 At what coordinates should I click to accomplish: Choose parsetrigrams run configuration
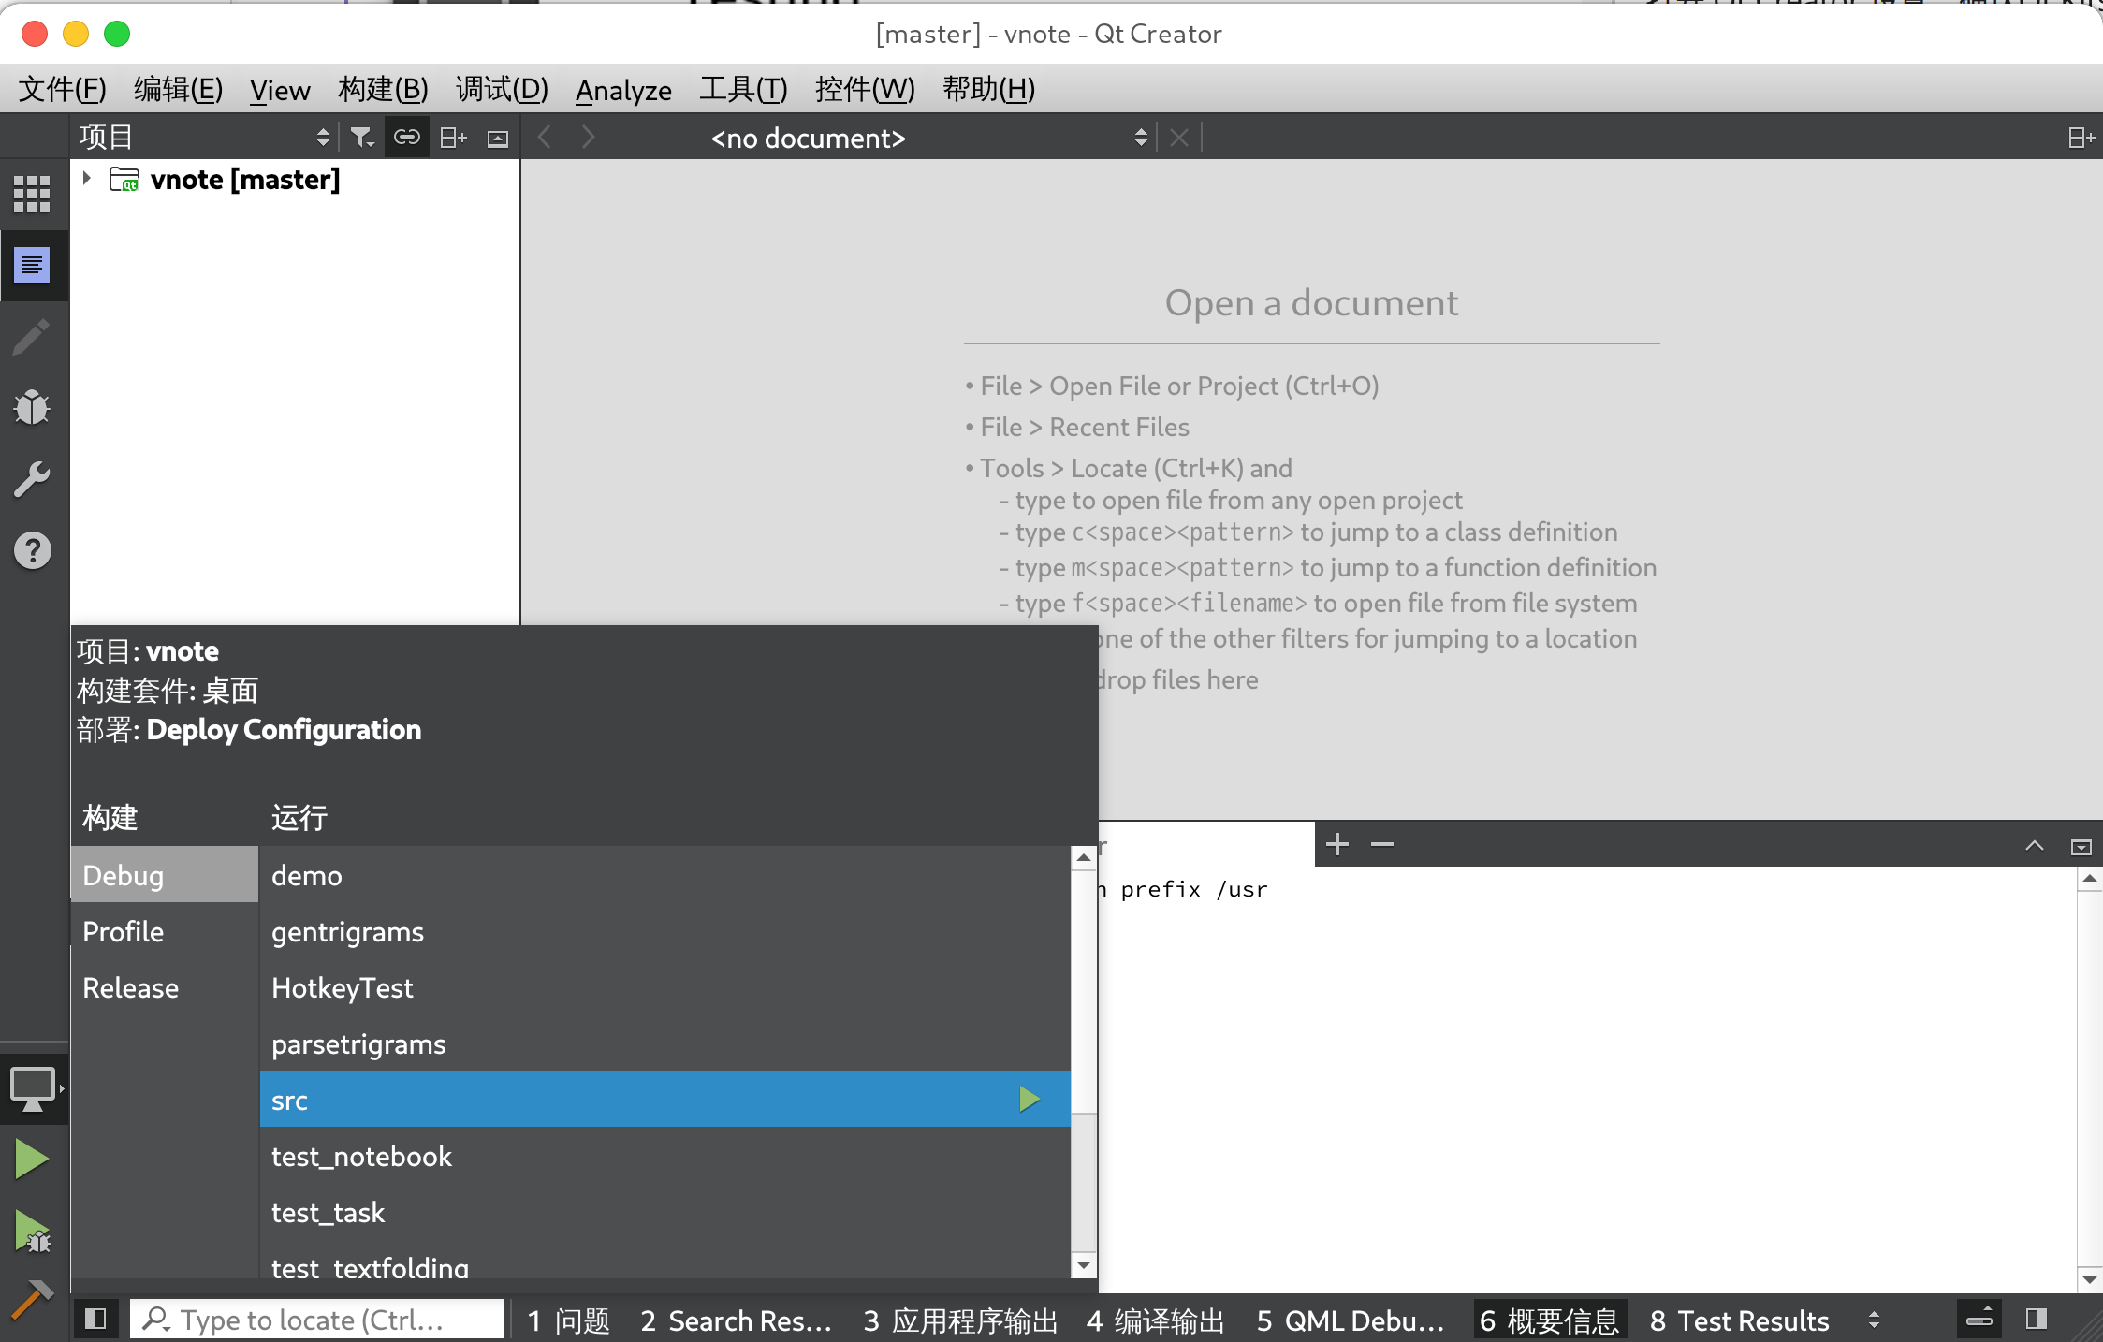pos(664,1043)
